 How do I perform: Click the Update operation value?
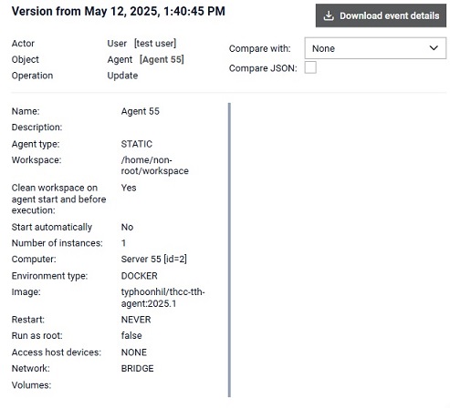(x=122, y=76)
